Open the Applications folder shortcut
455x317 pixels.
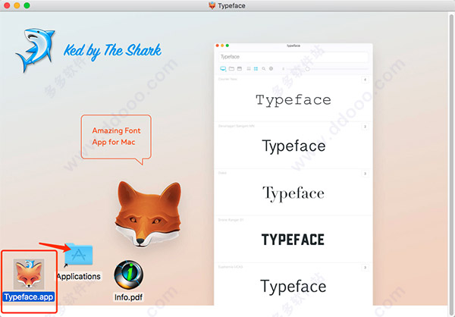tap(79, 254)
